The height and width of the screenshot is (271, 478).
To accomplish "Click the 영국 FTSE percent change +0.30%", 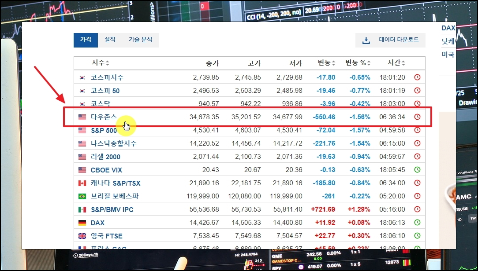I will [359, 236].
